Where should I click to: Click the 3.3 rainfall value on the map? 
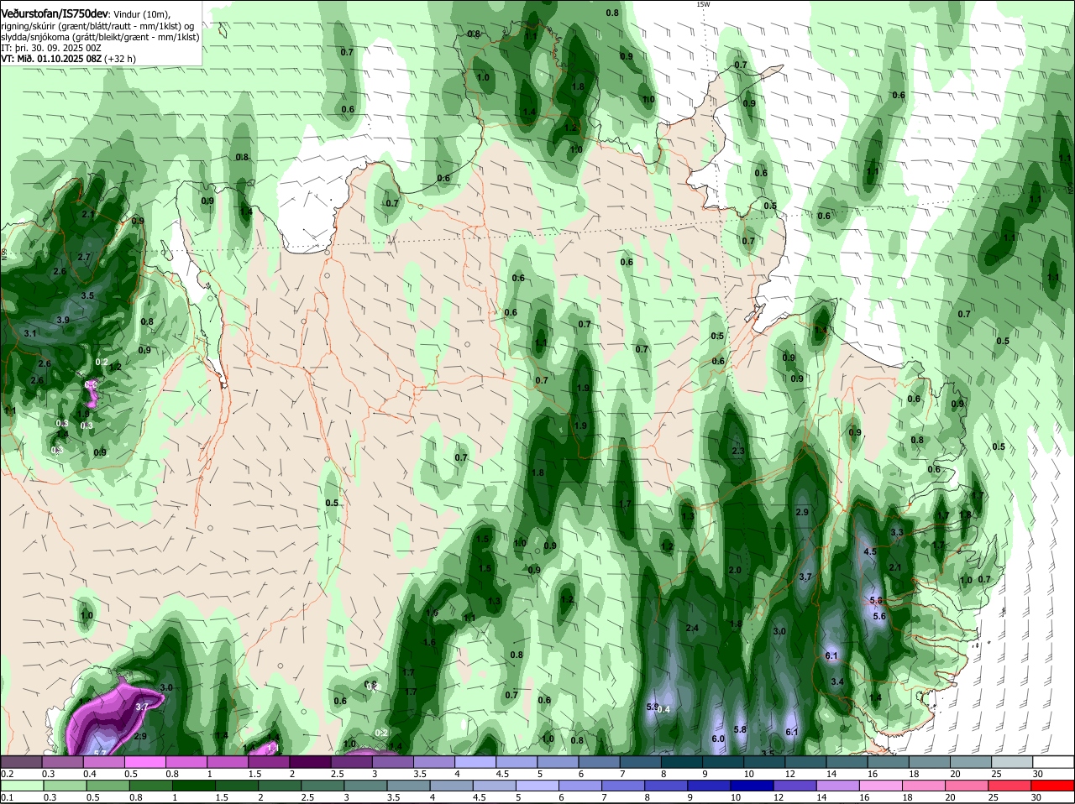click(x=896, y=532)
